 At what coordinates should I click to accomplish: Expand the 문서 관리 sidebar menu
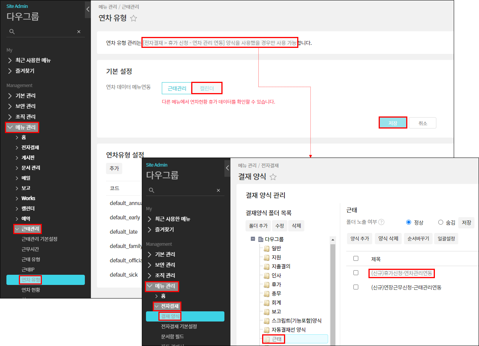point(17,168)
